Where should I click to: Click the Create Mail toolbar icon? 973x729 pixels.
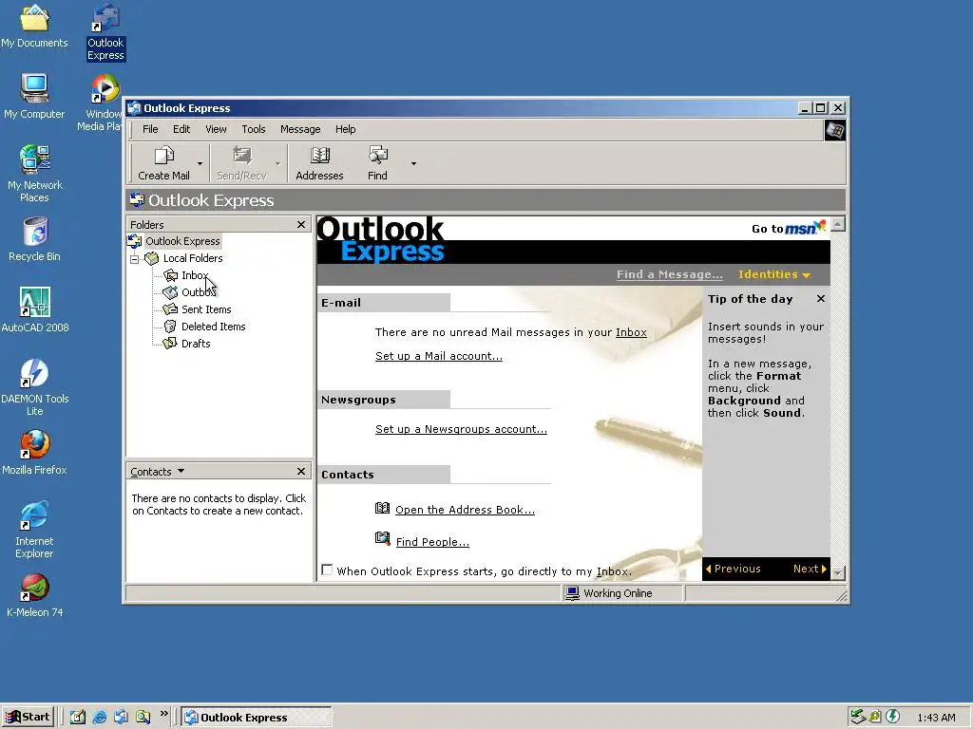pyautogui.click(x=164, y=155)
